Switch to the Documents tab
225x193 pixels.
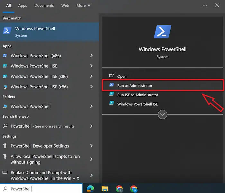pos(44,5)
